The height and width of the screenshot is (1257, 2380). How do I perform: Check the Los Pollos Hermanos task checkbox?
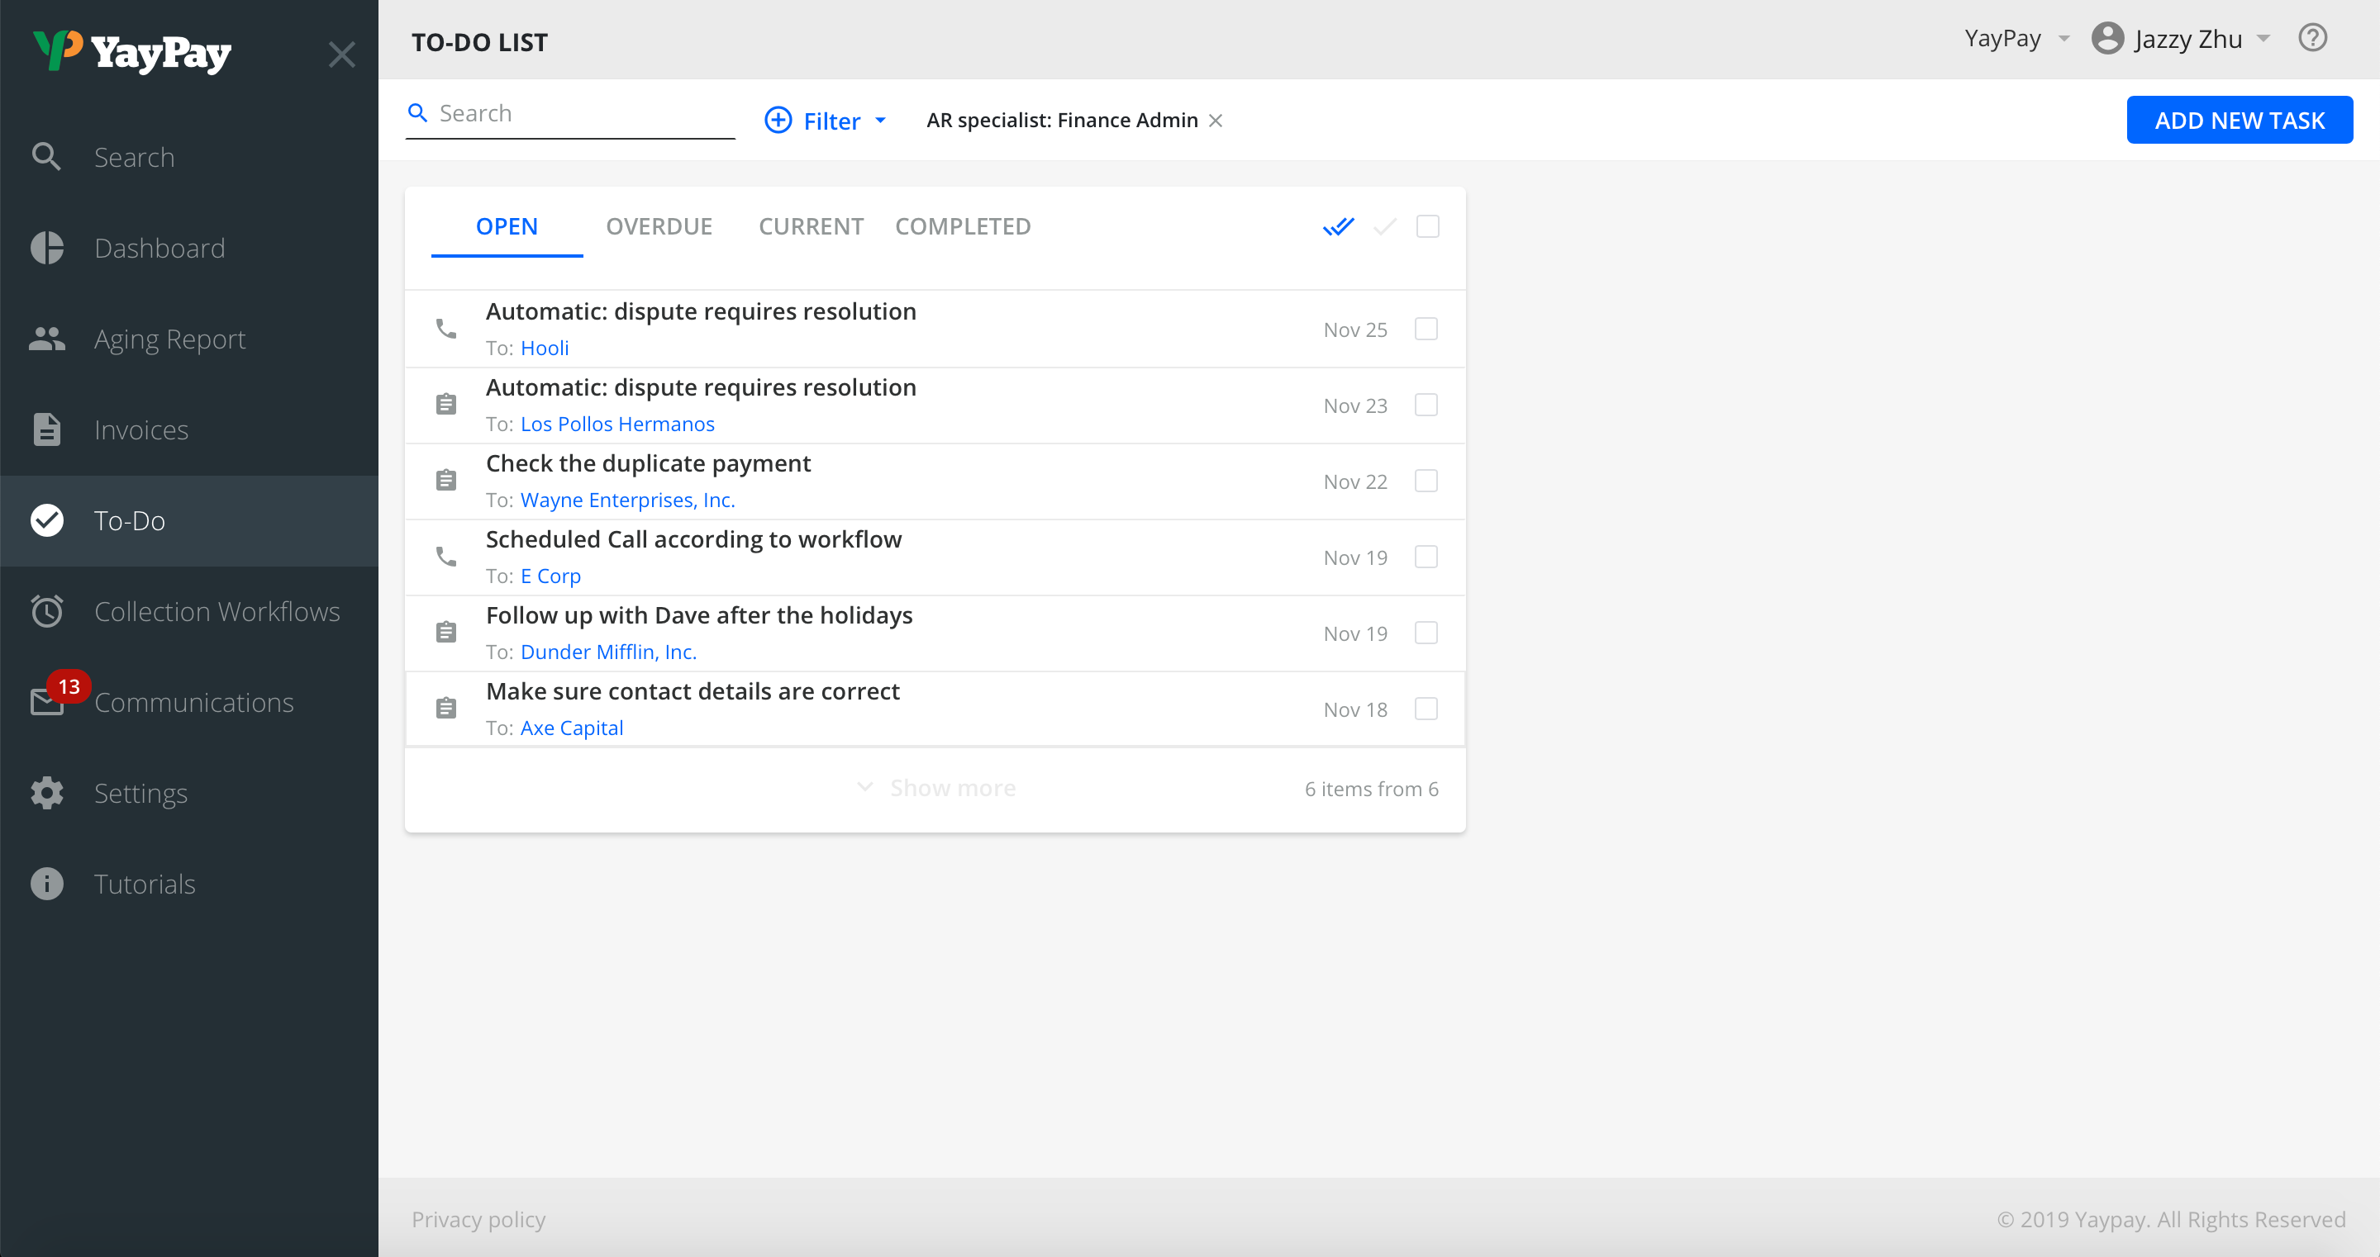click(x=1426, y=405)
